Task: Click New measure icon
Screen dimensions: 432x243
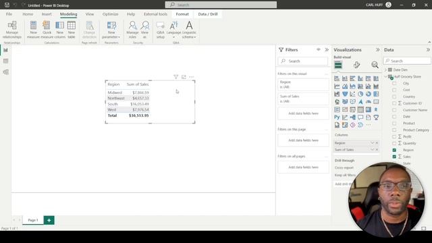Action: tap(33, 26)
